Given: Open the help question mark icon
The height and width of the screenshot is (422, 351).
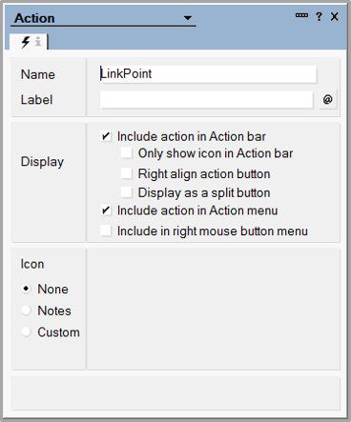Looking at the screenshot, I should tap(319, 16).
